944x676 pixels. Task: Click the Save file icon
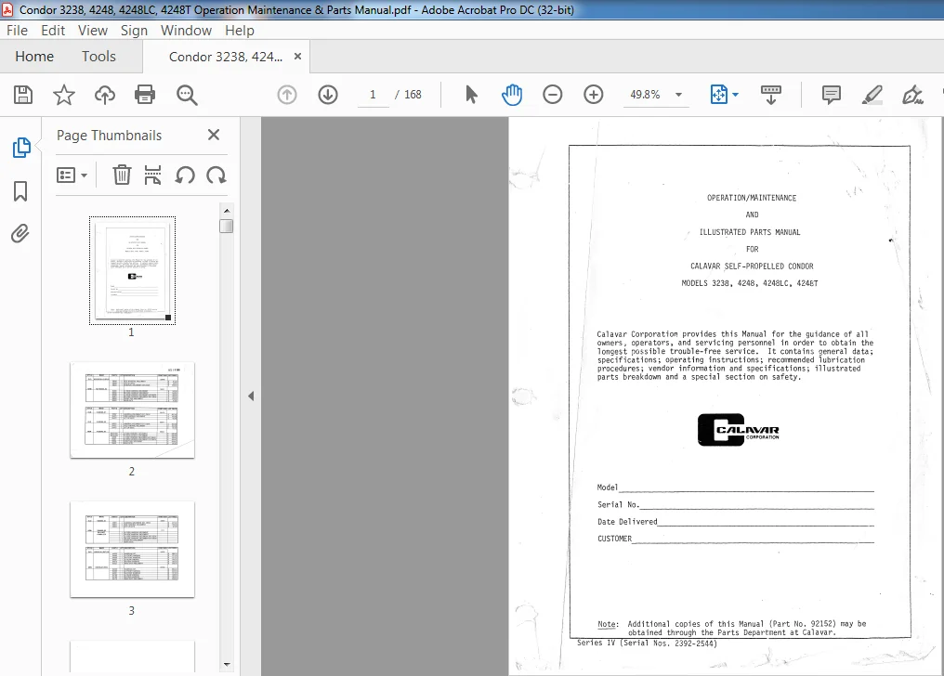pos(23,95)
